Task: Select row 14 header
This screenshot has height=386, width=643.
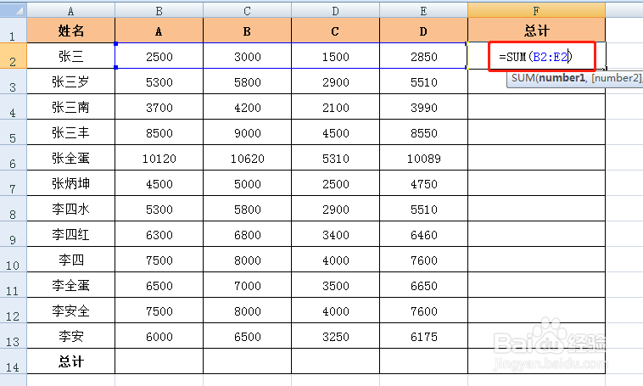Action: (x=13, y=361)
